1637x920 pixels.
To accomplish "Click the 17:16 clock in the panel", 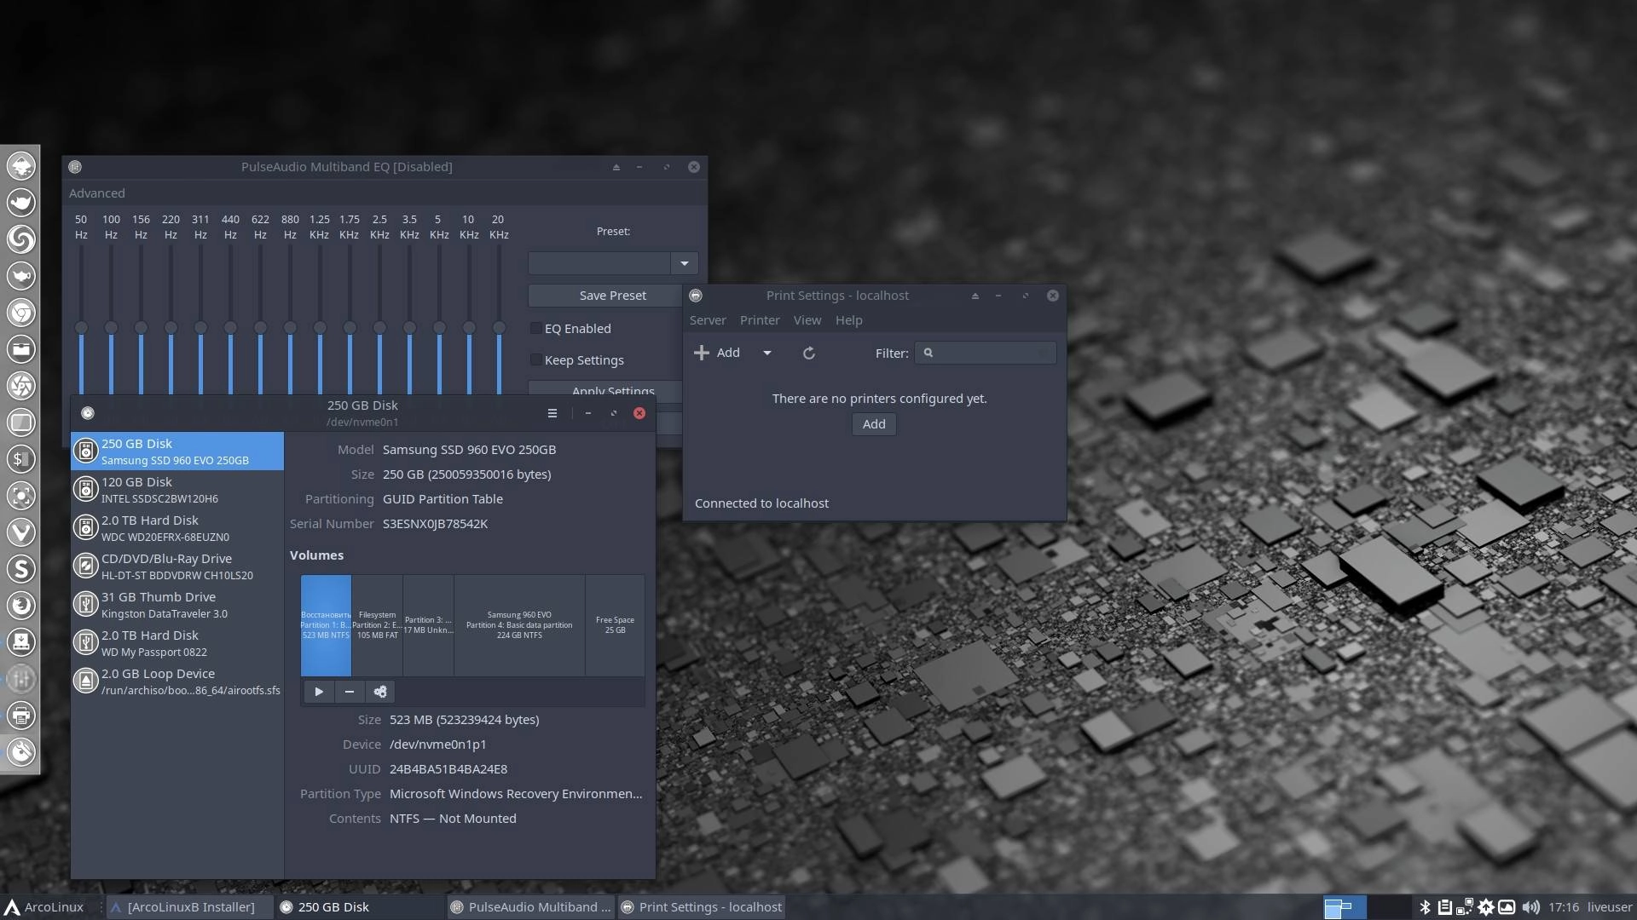I will click(x=1564, y=907).
